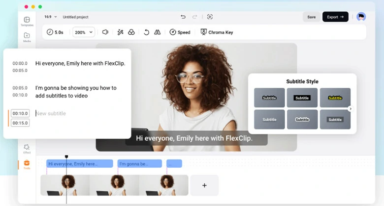Click the Untitled project name

[75, 17]
